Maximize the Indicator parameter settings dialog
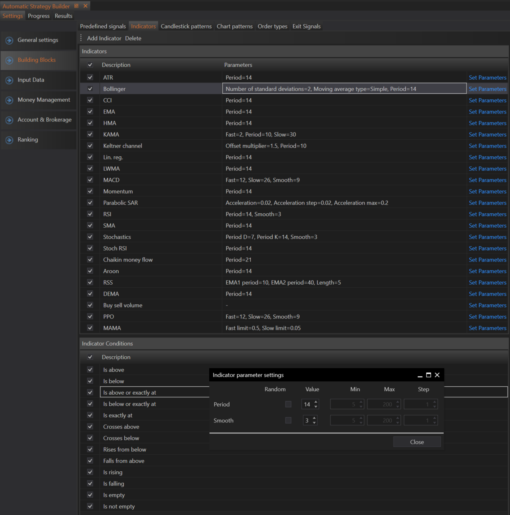The height and width of the screenshot is (515, 510). pyautogui.click(x=428, y=375)
